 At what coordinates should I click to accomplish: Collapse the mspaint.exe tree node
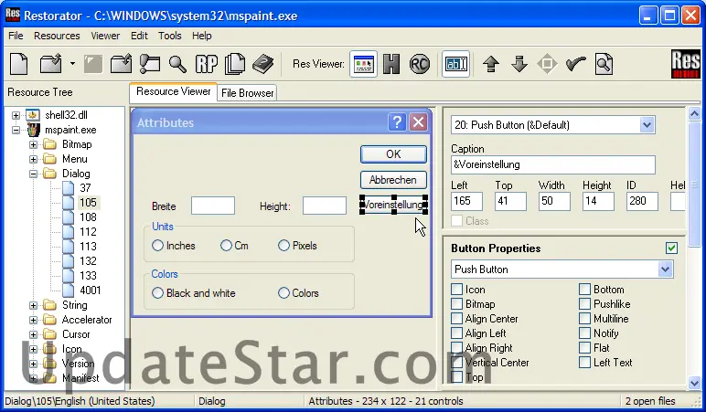point(16,130)
